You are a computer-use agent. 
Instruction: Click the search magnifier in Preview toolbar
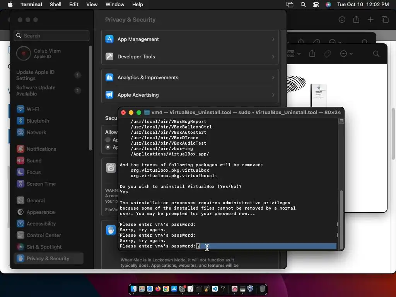coord(376,53)
